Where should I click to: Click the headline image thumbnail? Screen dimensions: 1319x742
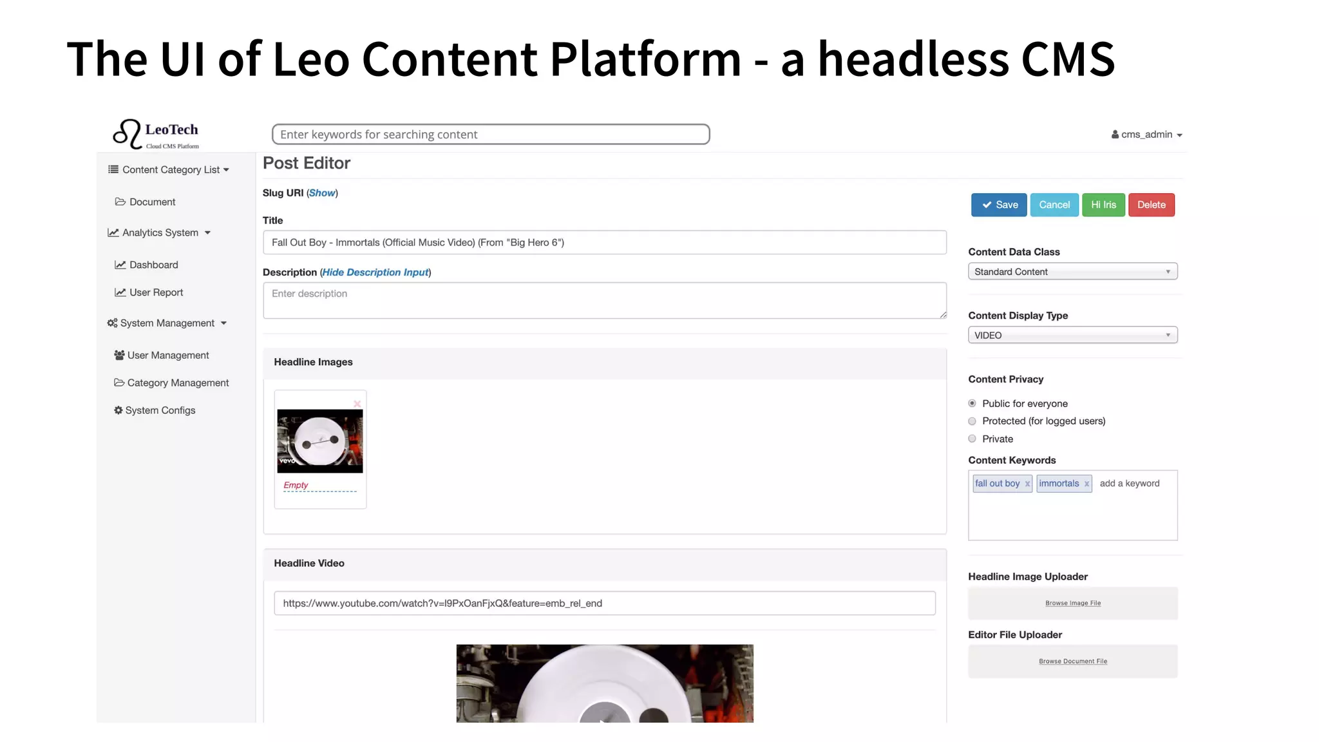click(x=320, y=441)
